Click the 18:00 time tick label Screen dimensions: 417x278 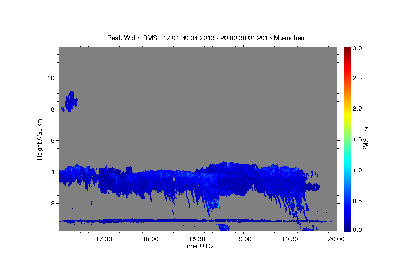150,239
